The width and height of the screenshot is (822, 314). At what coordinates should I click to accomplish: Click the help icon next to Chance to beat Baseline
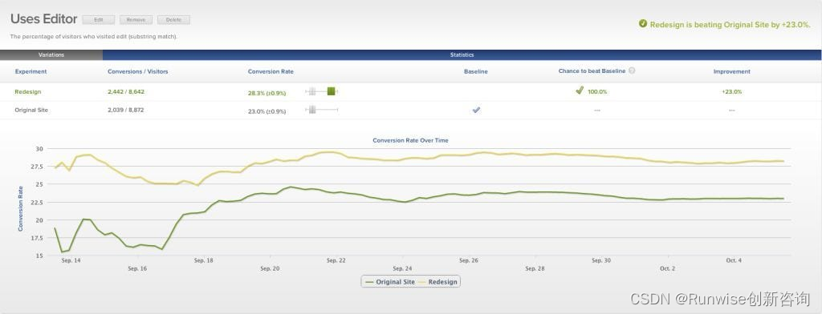click(x=632, y=70)
